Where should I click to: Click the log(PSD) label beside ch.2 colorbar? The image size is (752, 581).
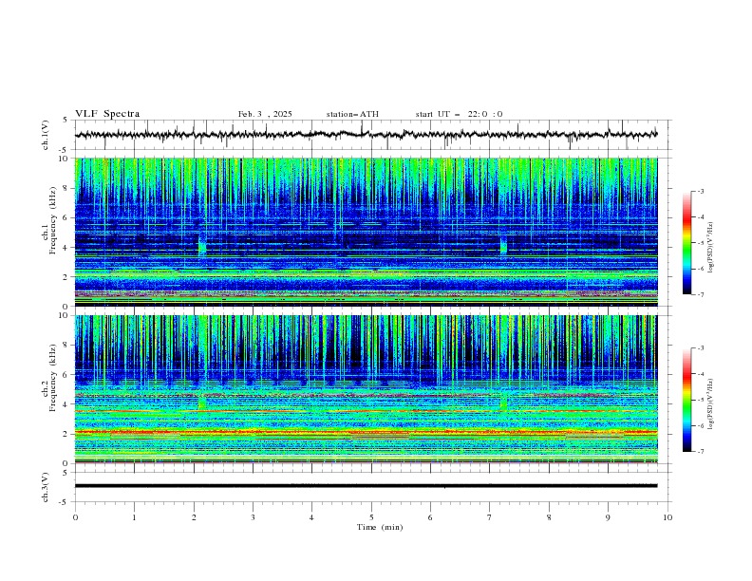click(x=711, y=404)
